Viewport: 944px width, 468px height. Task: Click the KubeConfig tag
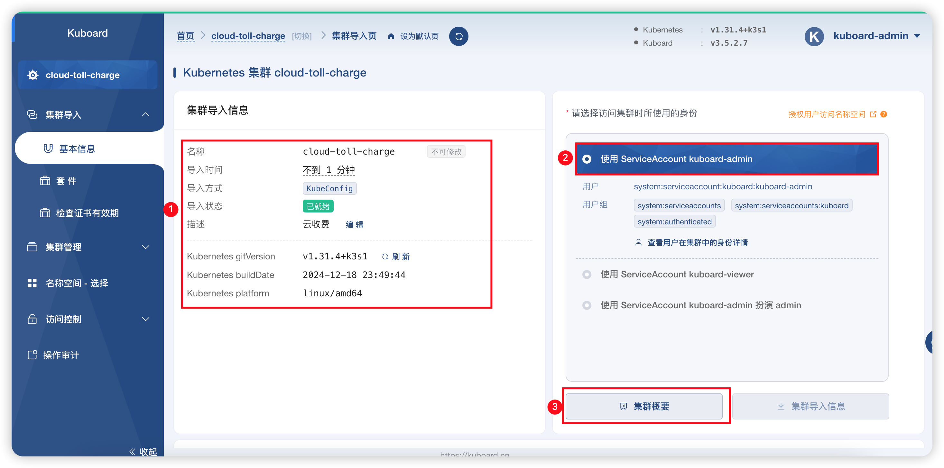[329, 188]
